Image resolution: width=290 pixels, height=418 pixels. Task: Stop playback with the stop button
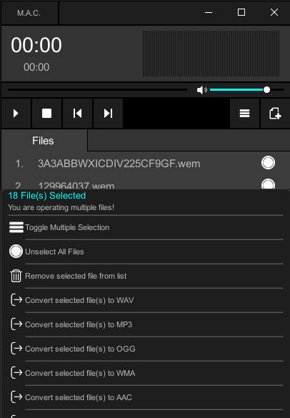point(46,114)
